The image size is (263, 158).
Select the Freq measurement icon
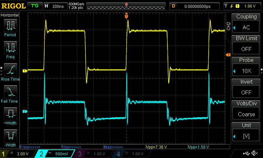pyautogui.click(x=10, y=47)
